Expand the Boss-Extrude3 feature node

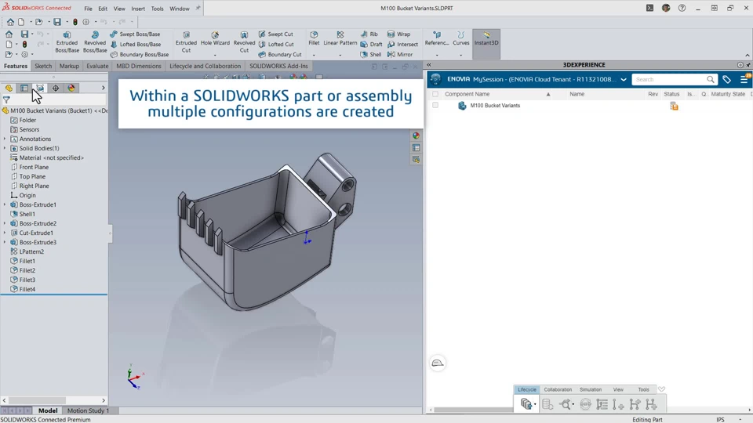coord(5,242)
